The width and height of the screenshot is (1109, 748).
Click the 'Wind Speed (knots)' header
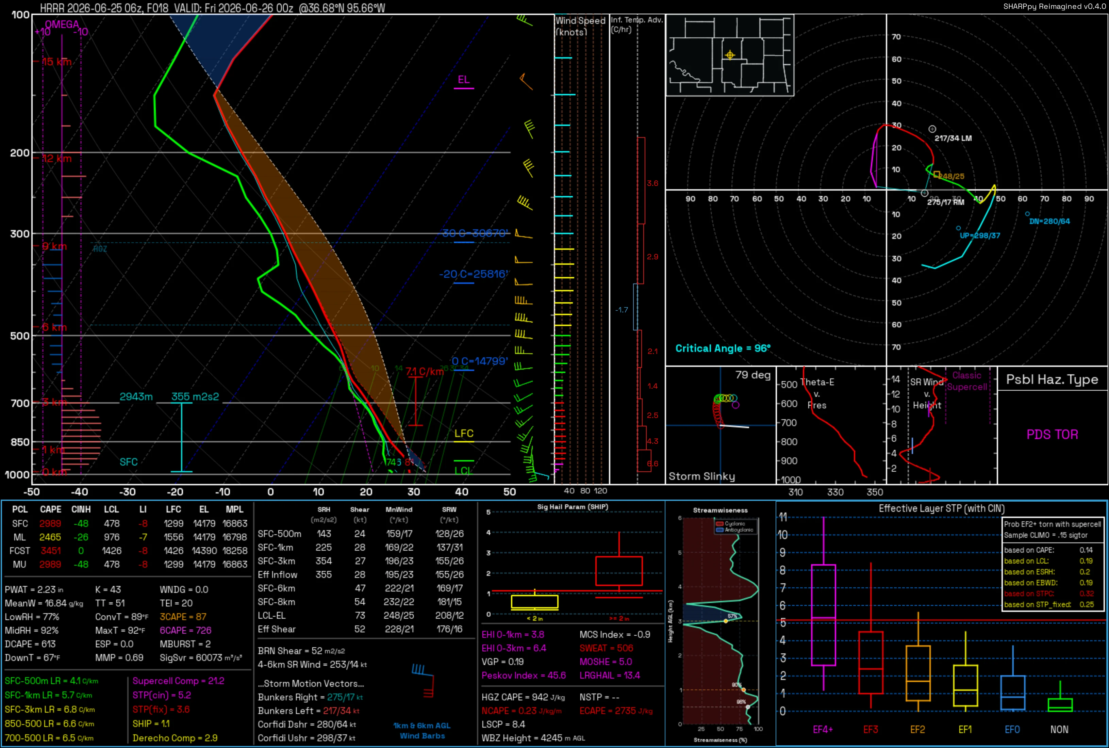pos(580,26)
